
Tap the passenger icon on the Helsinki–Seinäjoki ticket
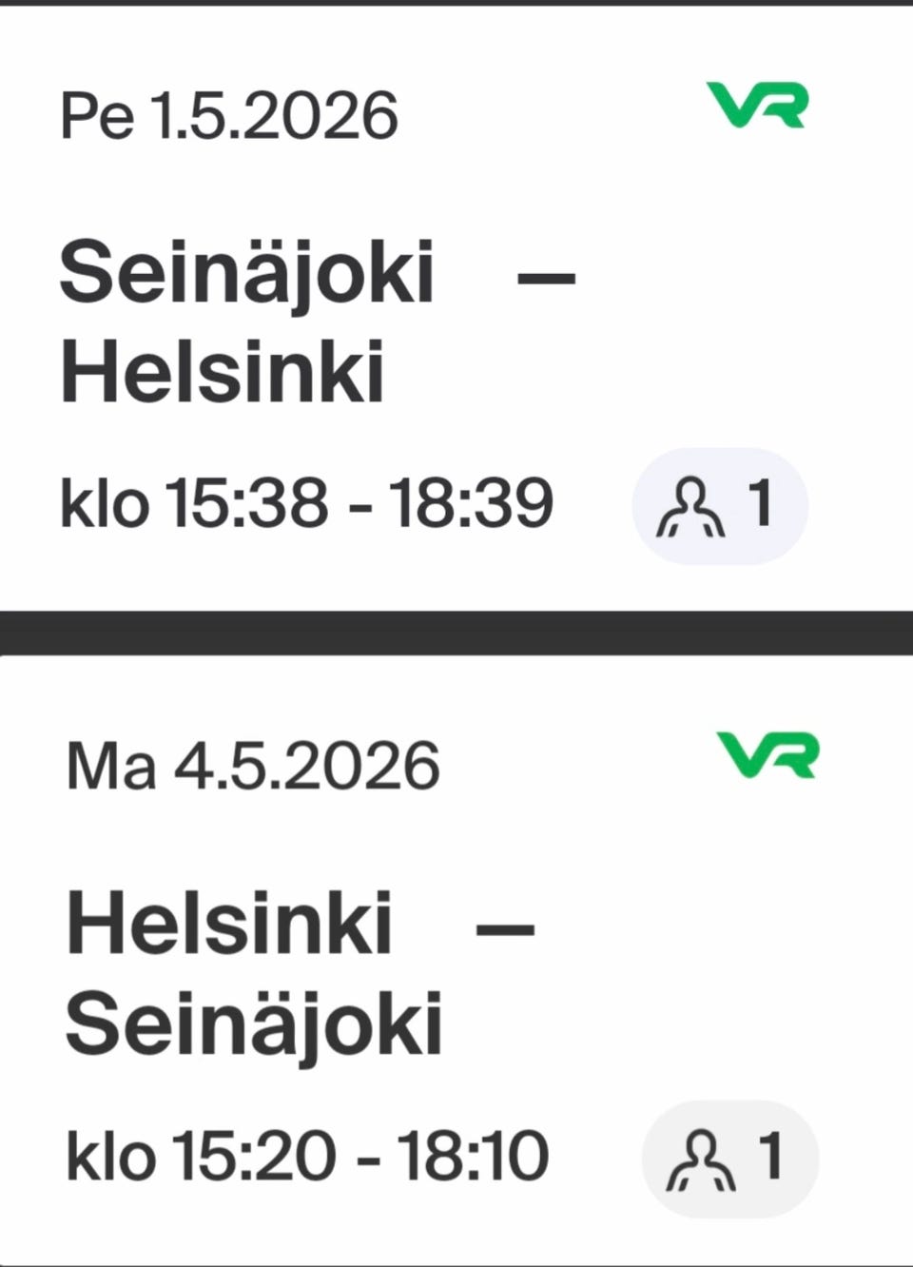(702, 1159)
